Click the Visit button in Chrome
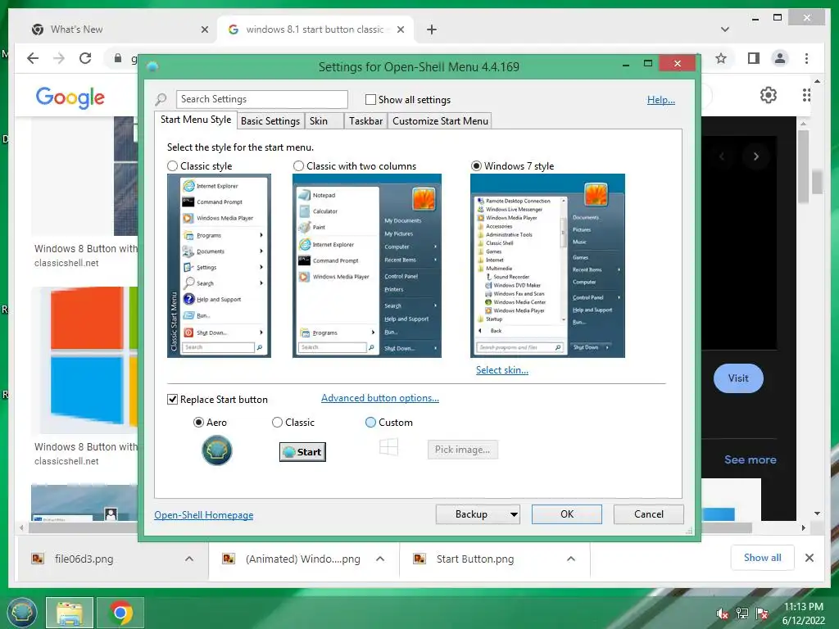The image size is (839, 629). click(738, 378)
